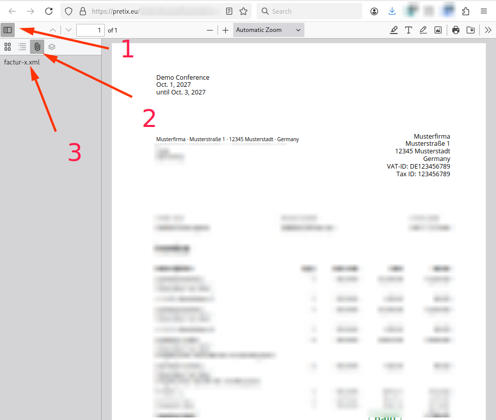The width and height of the screenshot is (496, 420).
Task: Show attachments paperclip view
Action: [37, 47]
